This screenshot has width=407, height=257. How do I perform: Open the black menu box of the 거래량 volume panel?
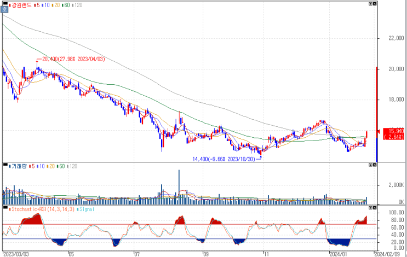point(5,164)
